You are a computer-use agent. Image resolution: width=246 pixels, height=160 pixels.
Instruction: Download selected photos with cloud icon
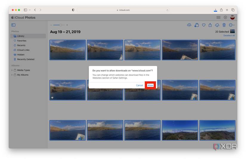click(217, 25)
